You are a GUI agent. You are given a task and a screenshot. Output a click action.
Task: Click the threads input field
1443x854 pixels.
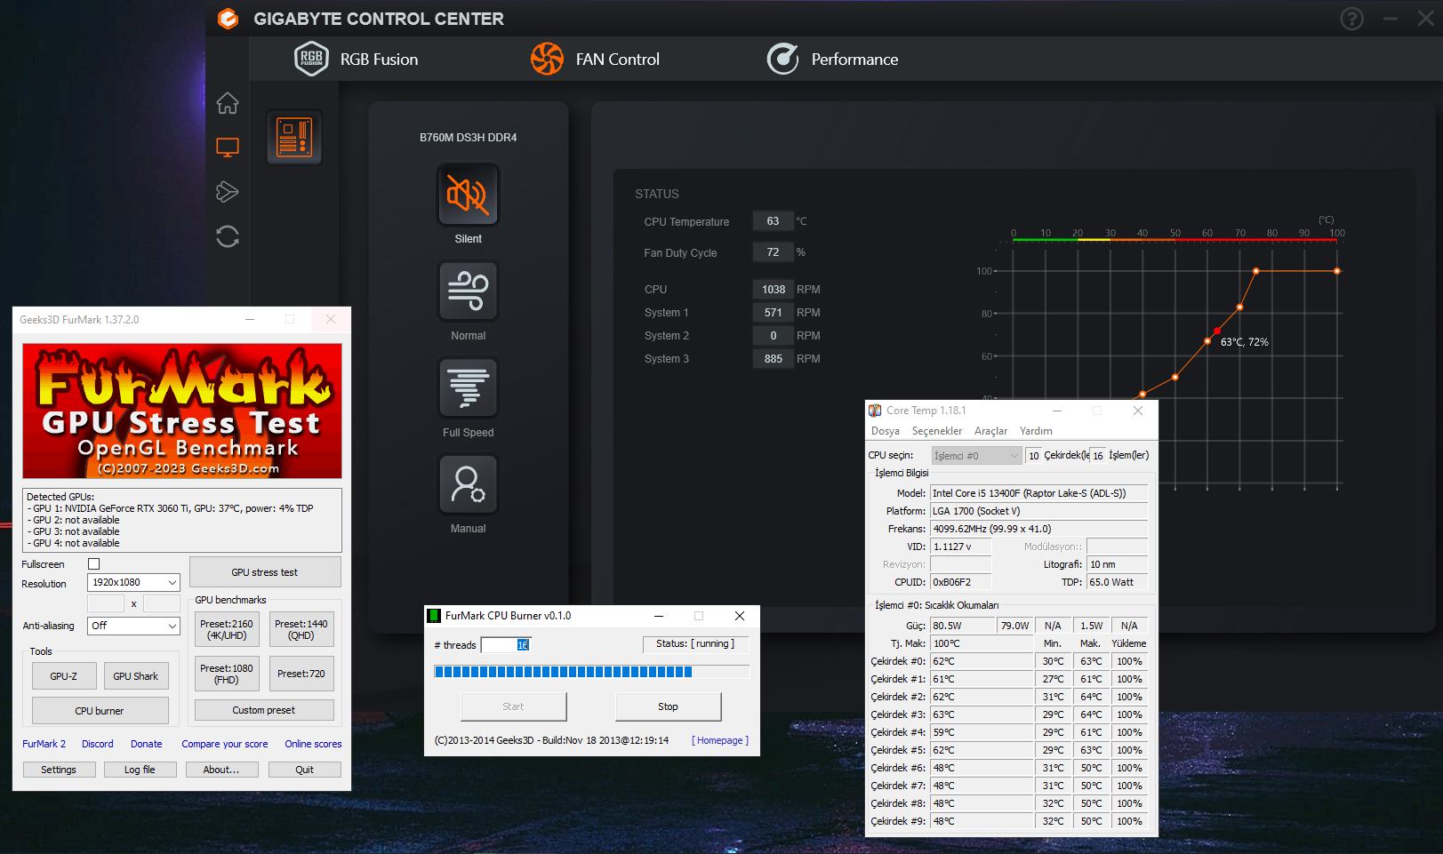coord(506,645)
